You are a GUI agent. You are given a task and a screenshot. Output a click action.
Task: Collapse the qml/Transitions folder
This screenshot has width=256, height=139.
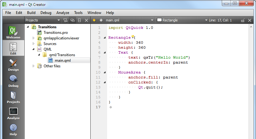[x=39, y=55]
